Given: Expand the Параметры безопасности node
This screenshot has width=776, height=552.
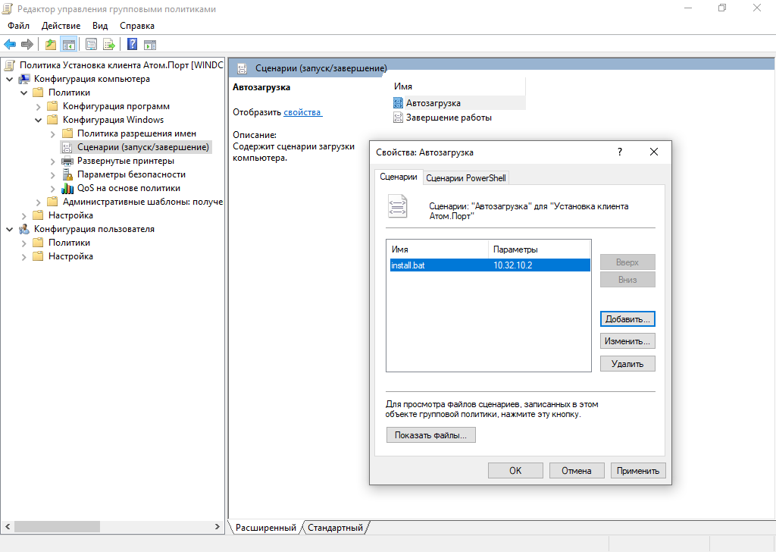Looking at the screenshot, I should [52, 174].
